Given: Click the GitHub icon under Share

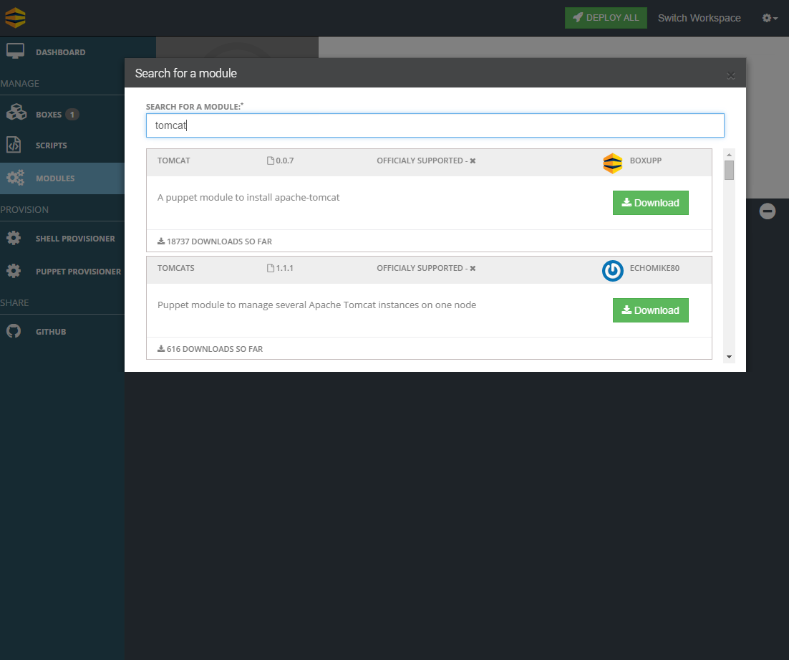Looking at the screenshot, I should 14,331.
